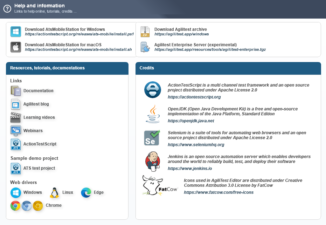Click the Learning videos clapperboard icon
This screenshot has width=326, height=225.
tap(16, 117)
